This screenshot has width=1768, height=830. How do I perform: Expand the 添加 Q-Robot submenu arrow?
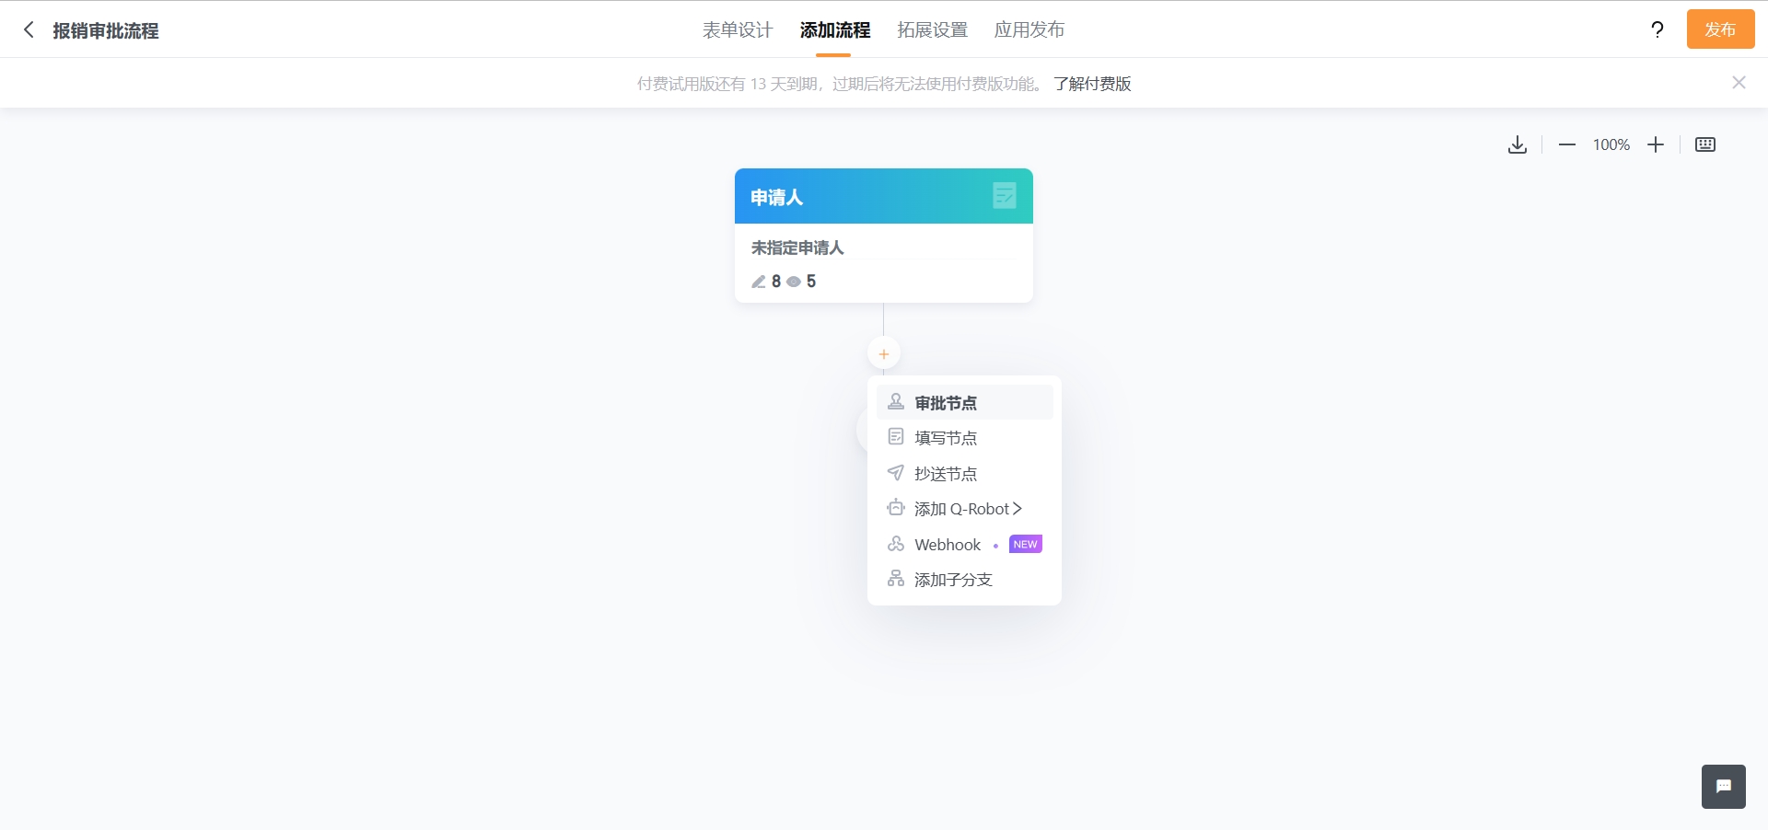[x=1018, y=509]
